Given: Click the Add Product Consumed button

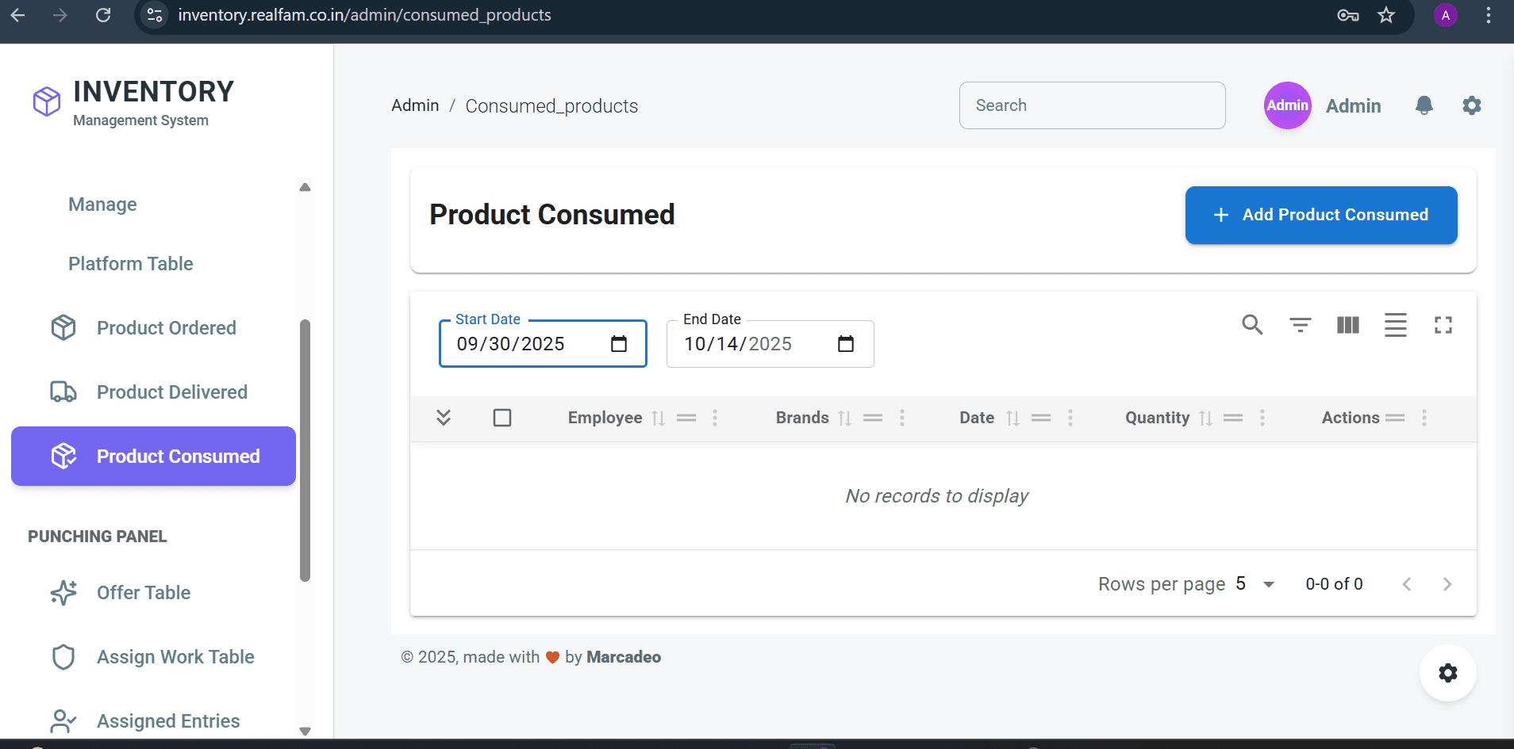Looking at the screenshot, I should (x=1320, y=215).
